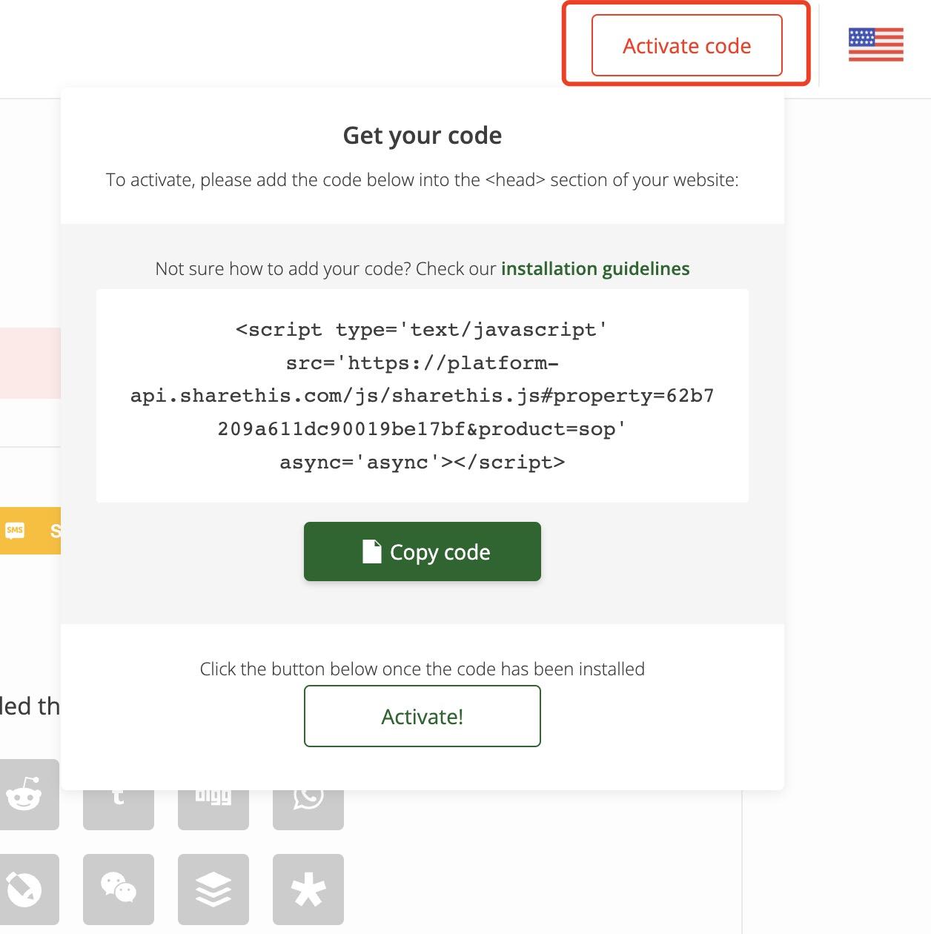Click the partially visible text beside the dialog
Image resolution: width=931 pixels, height=934 pixels.
point(28,706)
